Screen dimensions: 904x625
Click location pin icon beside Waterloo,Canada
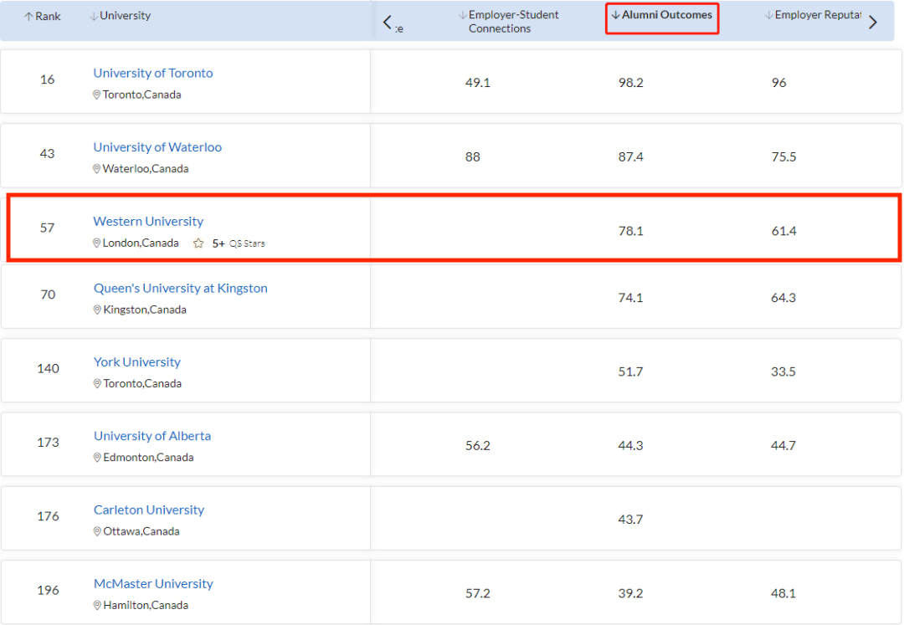coord(97,169)
